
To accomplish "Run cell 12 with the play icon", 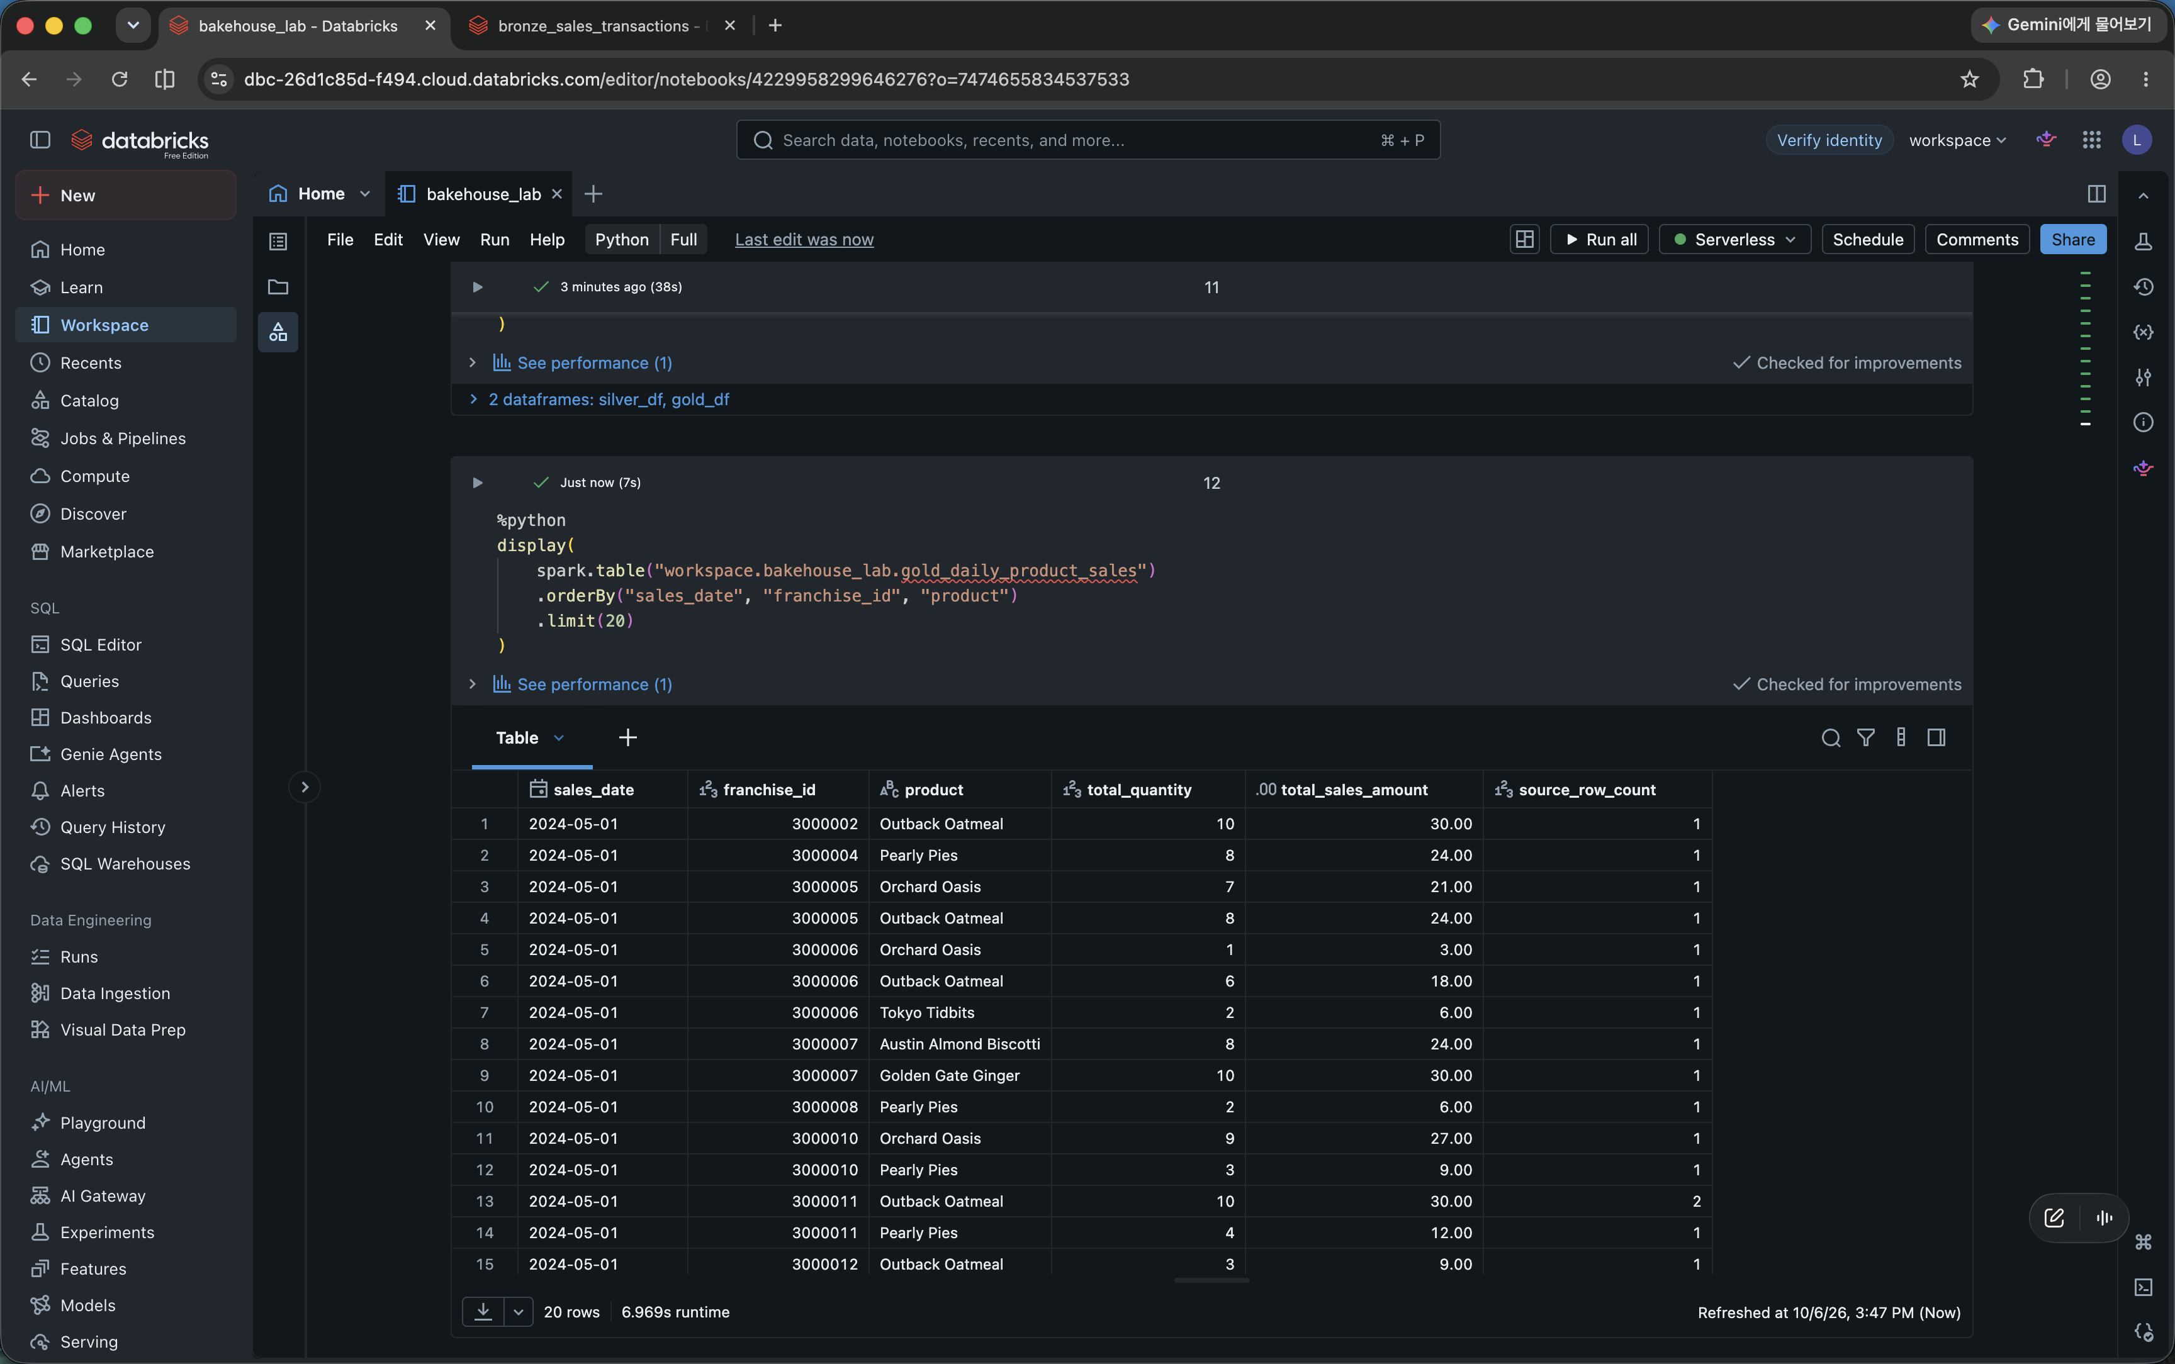I will click(477, 483).
